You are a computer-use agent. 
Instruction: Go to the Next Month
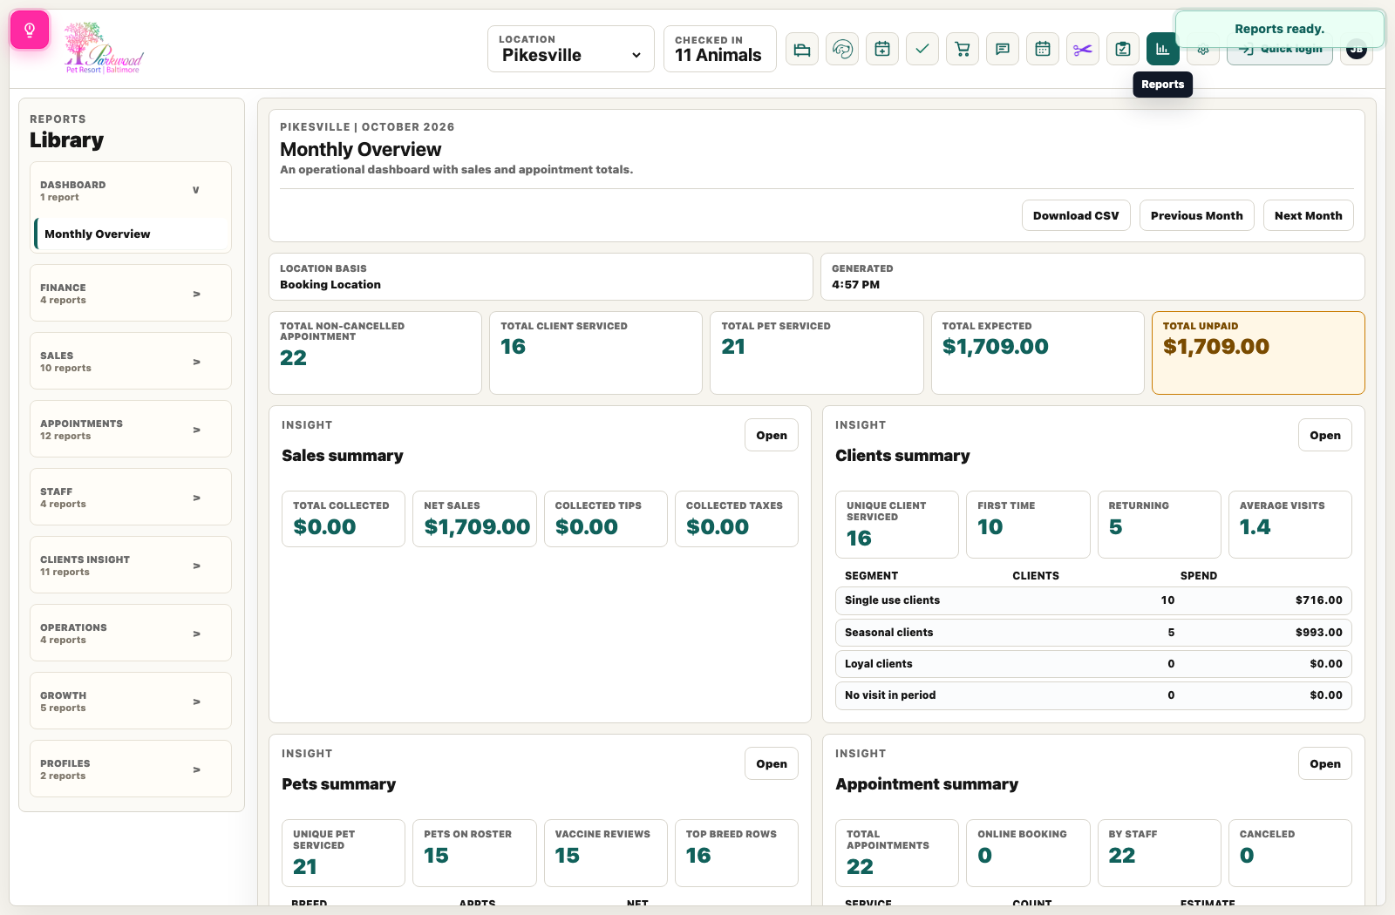tap(1308, 215)
